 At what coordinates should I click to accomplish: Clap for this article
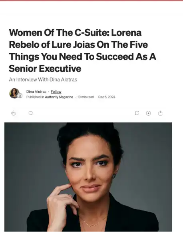(x=14, y=113)
